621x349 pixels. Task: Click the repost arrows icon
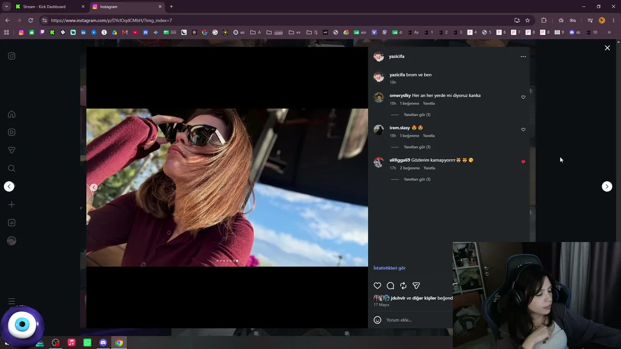point(403,286)
